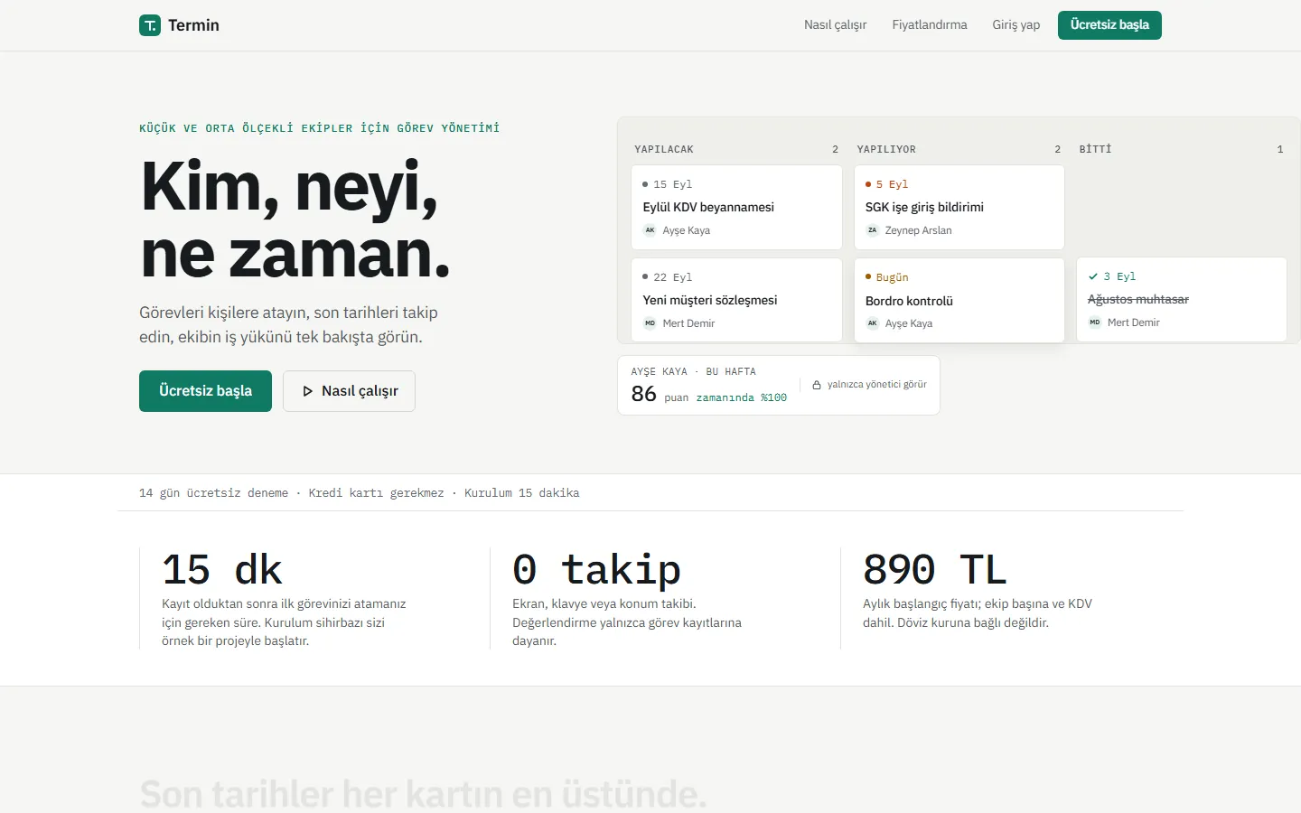The width and height of the screenshot is (1301, 813).
Task: Open the Nasıl çalışır nav link
Action: coord(835,25)
